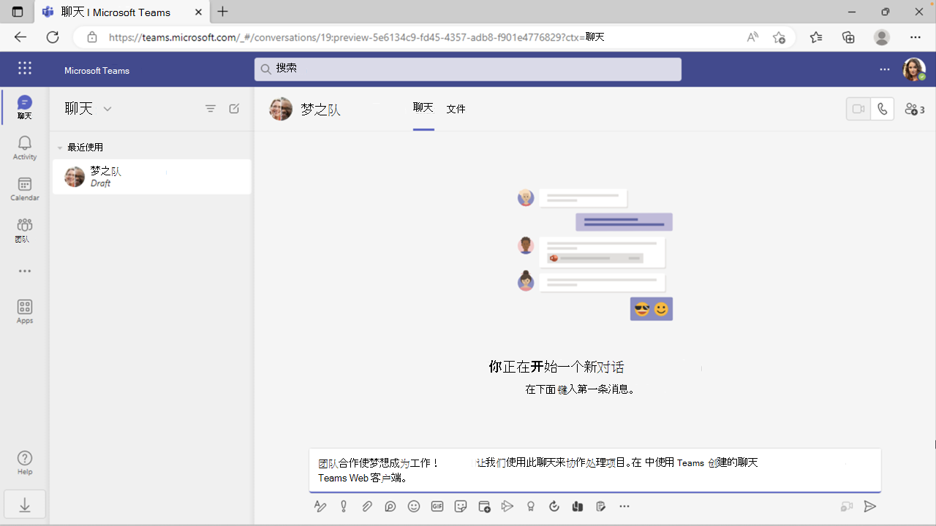Click the More apps ellipsis in the sidebar
Screen dimensions: 936x526
tap(25, 271)
